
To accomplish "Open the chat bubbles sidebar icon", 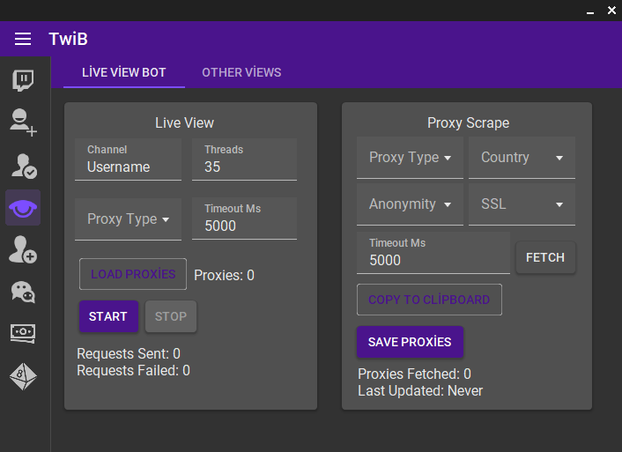I will (23, 293).
